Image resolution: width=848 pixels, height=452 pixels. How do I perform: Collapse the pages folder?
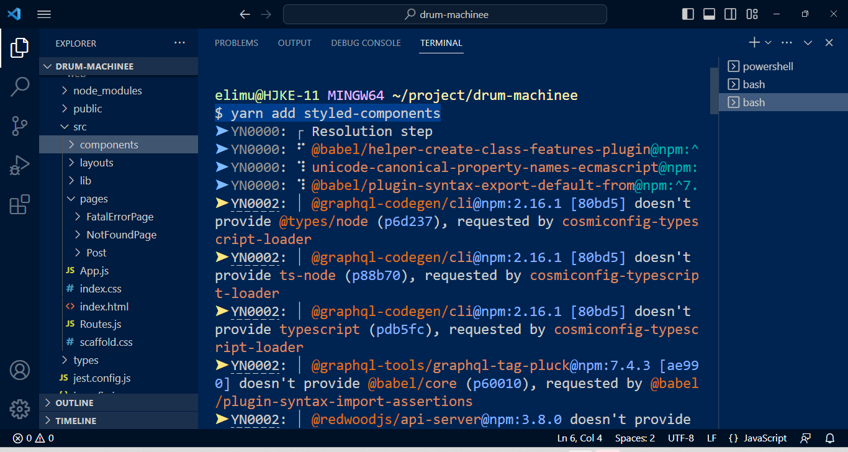pos(119,199)
